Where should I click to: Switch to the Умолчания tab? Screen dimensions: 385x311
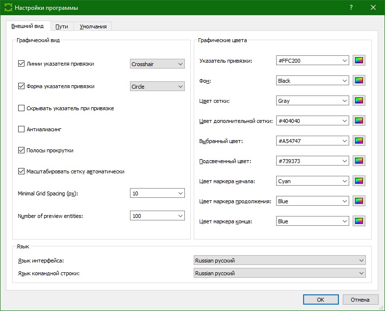click(94, 26)
